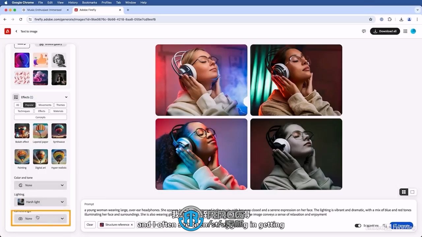Click the Generate button

point(401,226)
